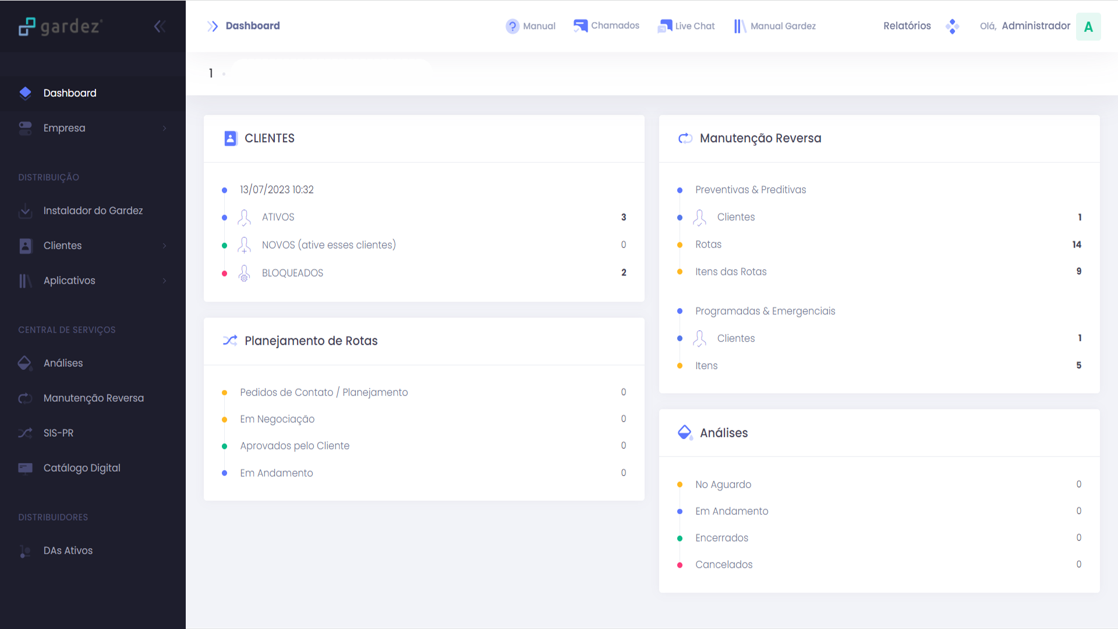Image resolution: width=1118 pixels, height=629 pixels.
Task: Open DAs Ativos in sidebar
Action: pyautogui.click(x=68, y=550)
